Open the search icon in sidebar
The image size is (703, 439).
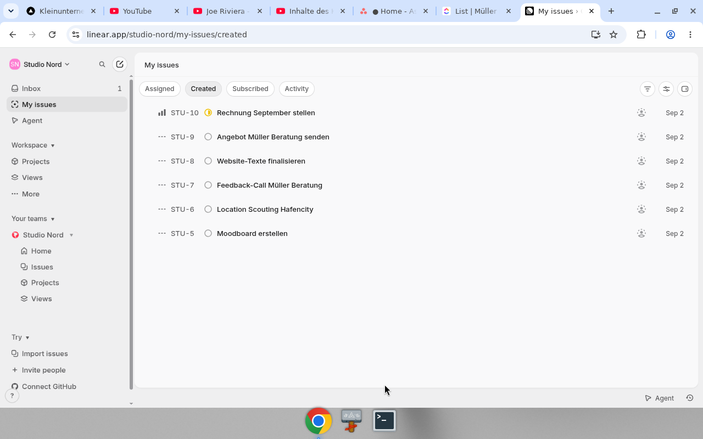point(102,64)
